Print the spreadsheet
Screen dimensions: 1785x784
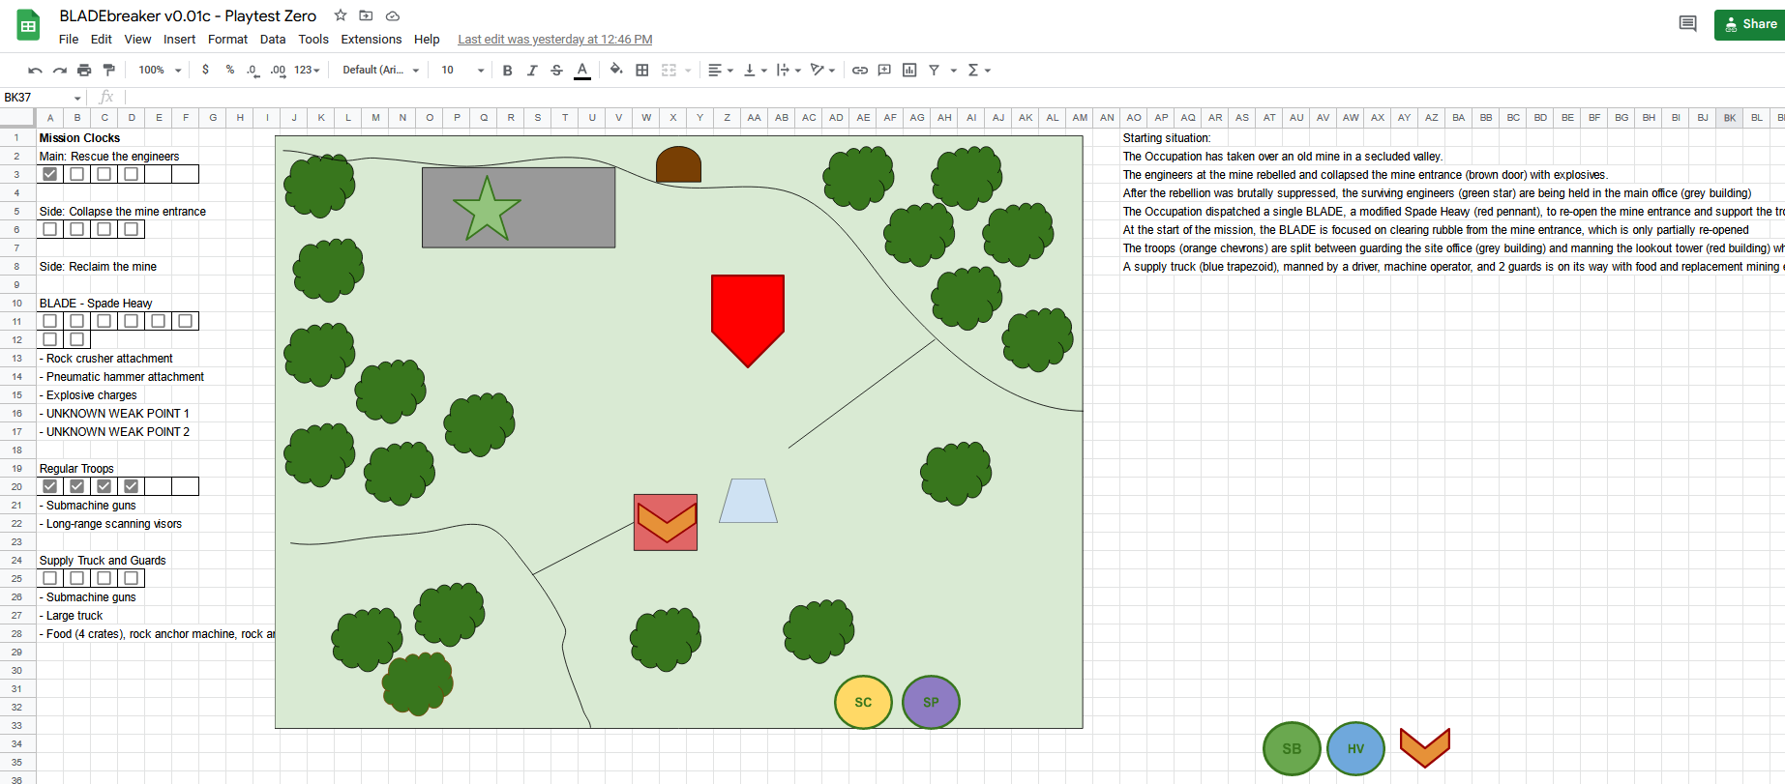point(84,70)
